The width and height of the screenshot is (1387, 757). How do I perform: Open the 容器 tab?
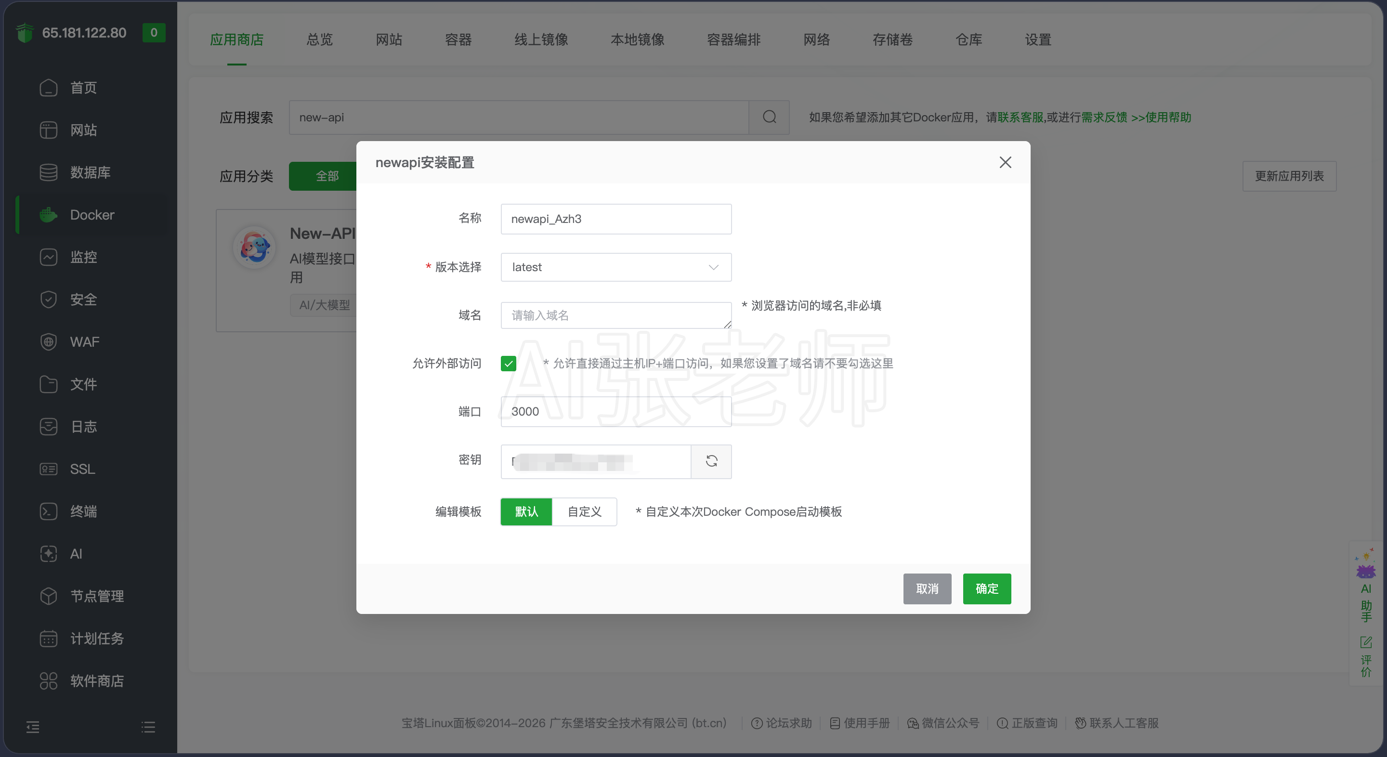tap(458, 39)
